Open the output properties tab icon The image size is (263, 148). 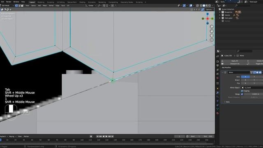[217, 66]
